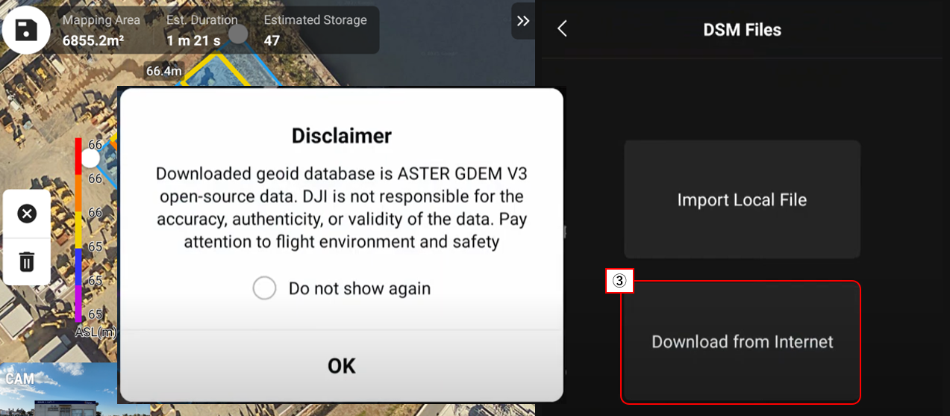Open the CAM camera preview thumbnail
This screenshot has width=950, height=416.
[59, 389]
